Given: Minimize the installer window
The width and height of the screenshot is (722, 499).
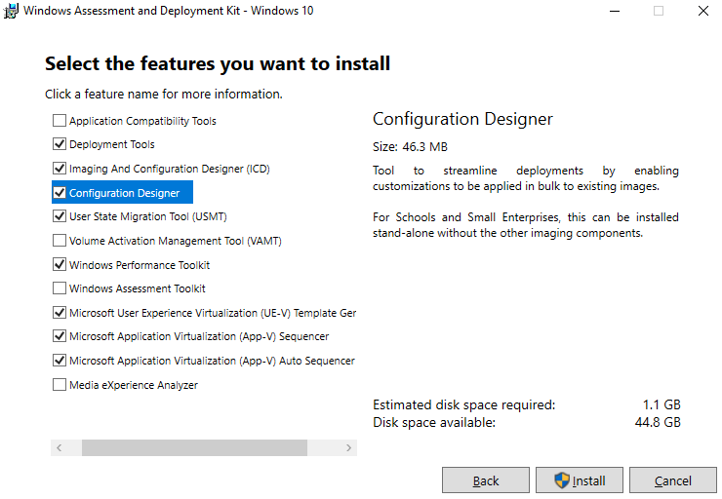Looking at the screenshot, I should [614, 12].
